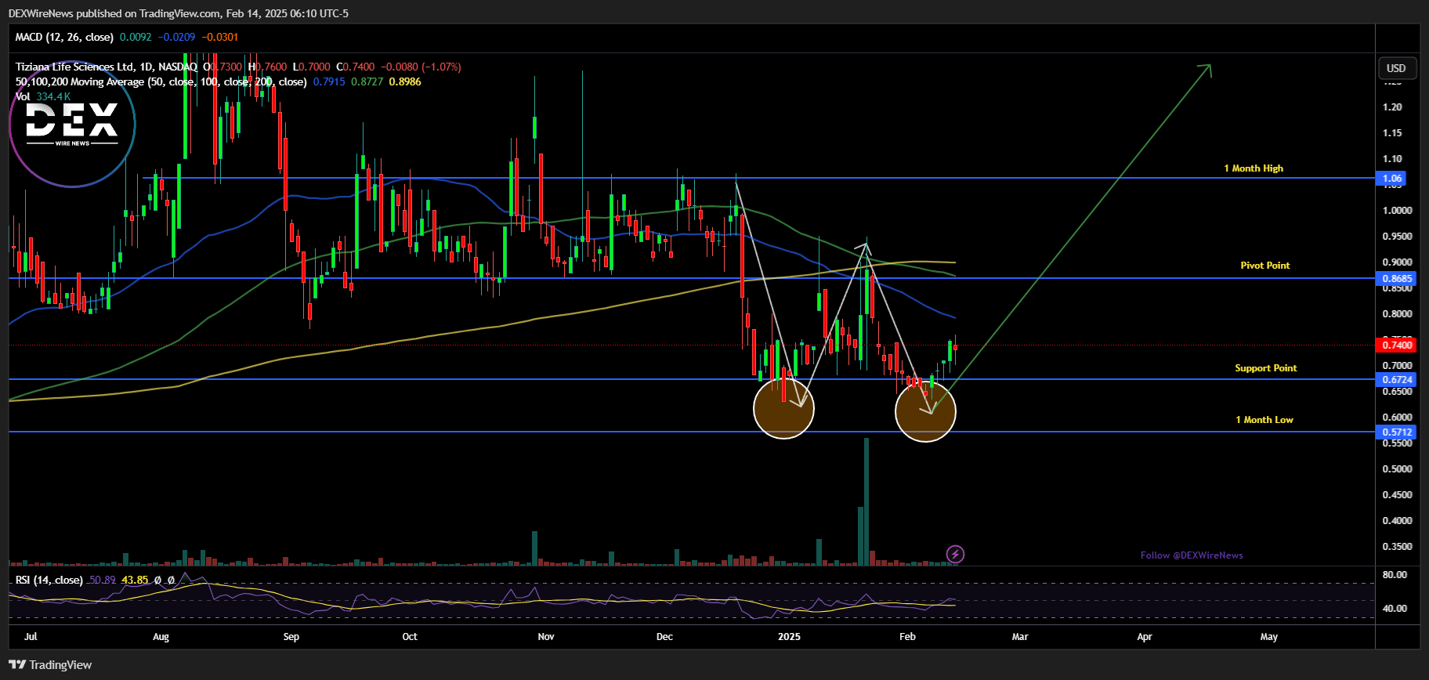Click the blue 1.06 price axis tag
Image resolution: width=1429 pixels, height=680 pixels.
[x=1391, y=179]
